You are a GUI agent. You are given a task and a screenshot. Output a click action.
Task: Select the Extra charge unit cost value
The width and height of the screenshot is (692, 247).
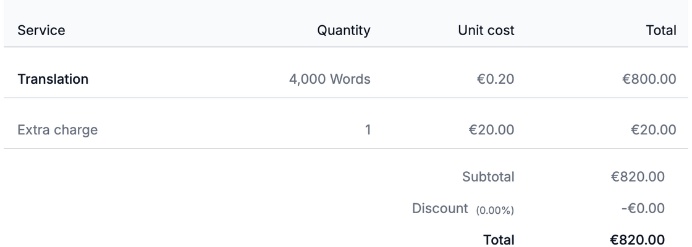click(x=491, y=130)
